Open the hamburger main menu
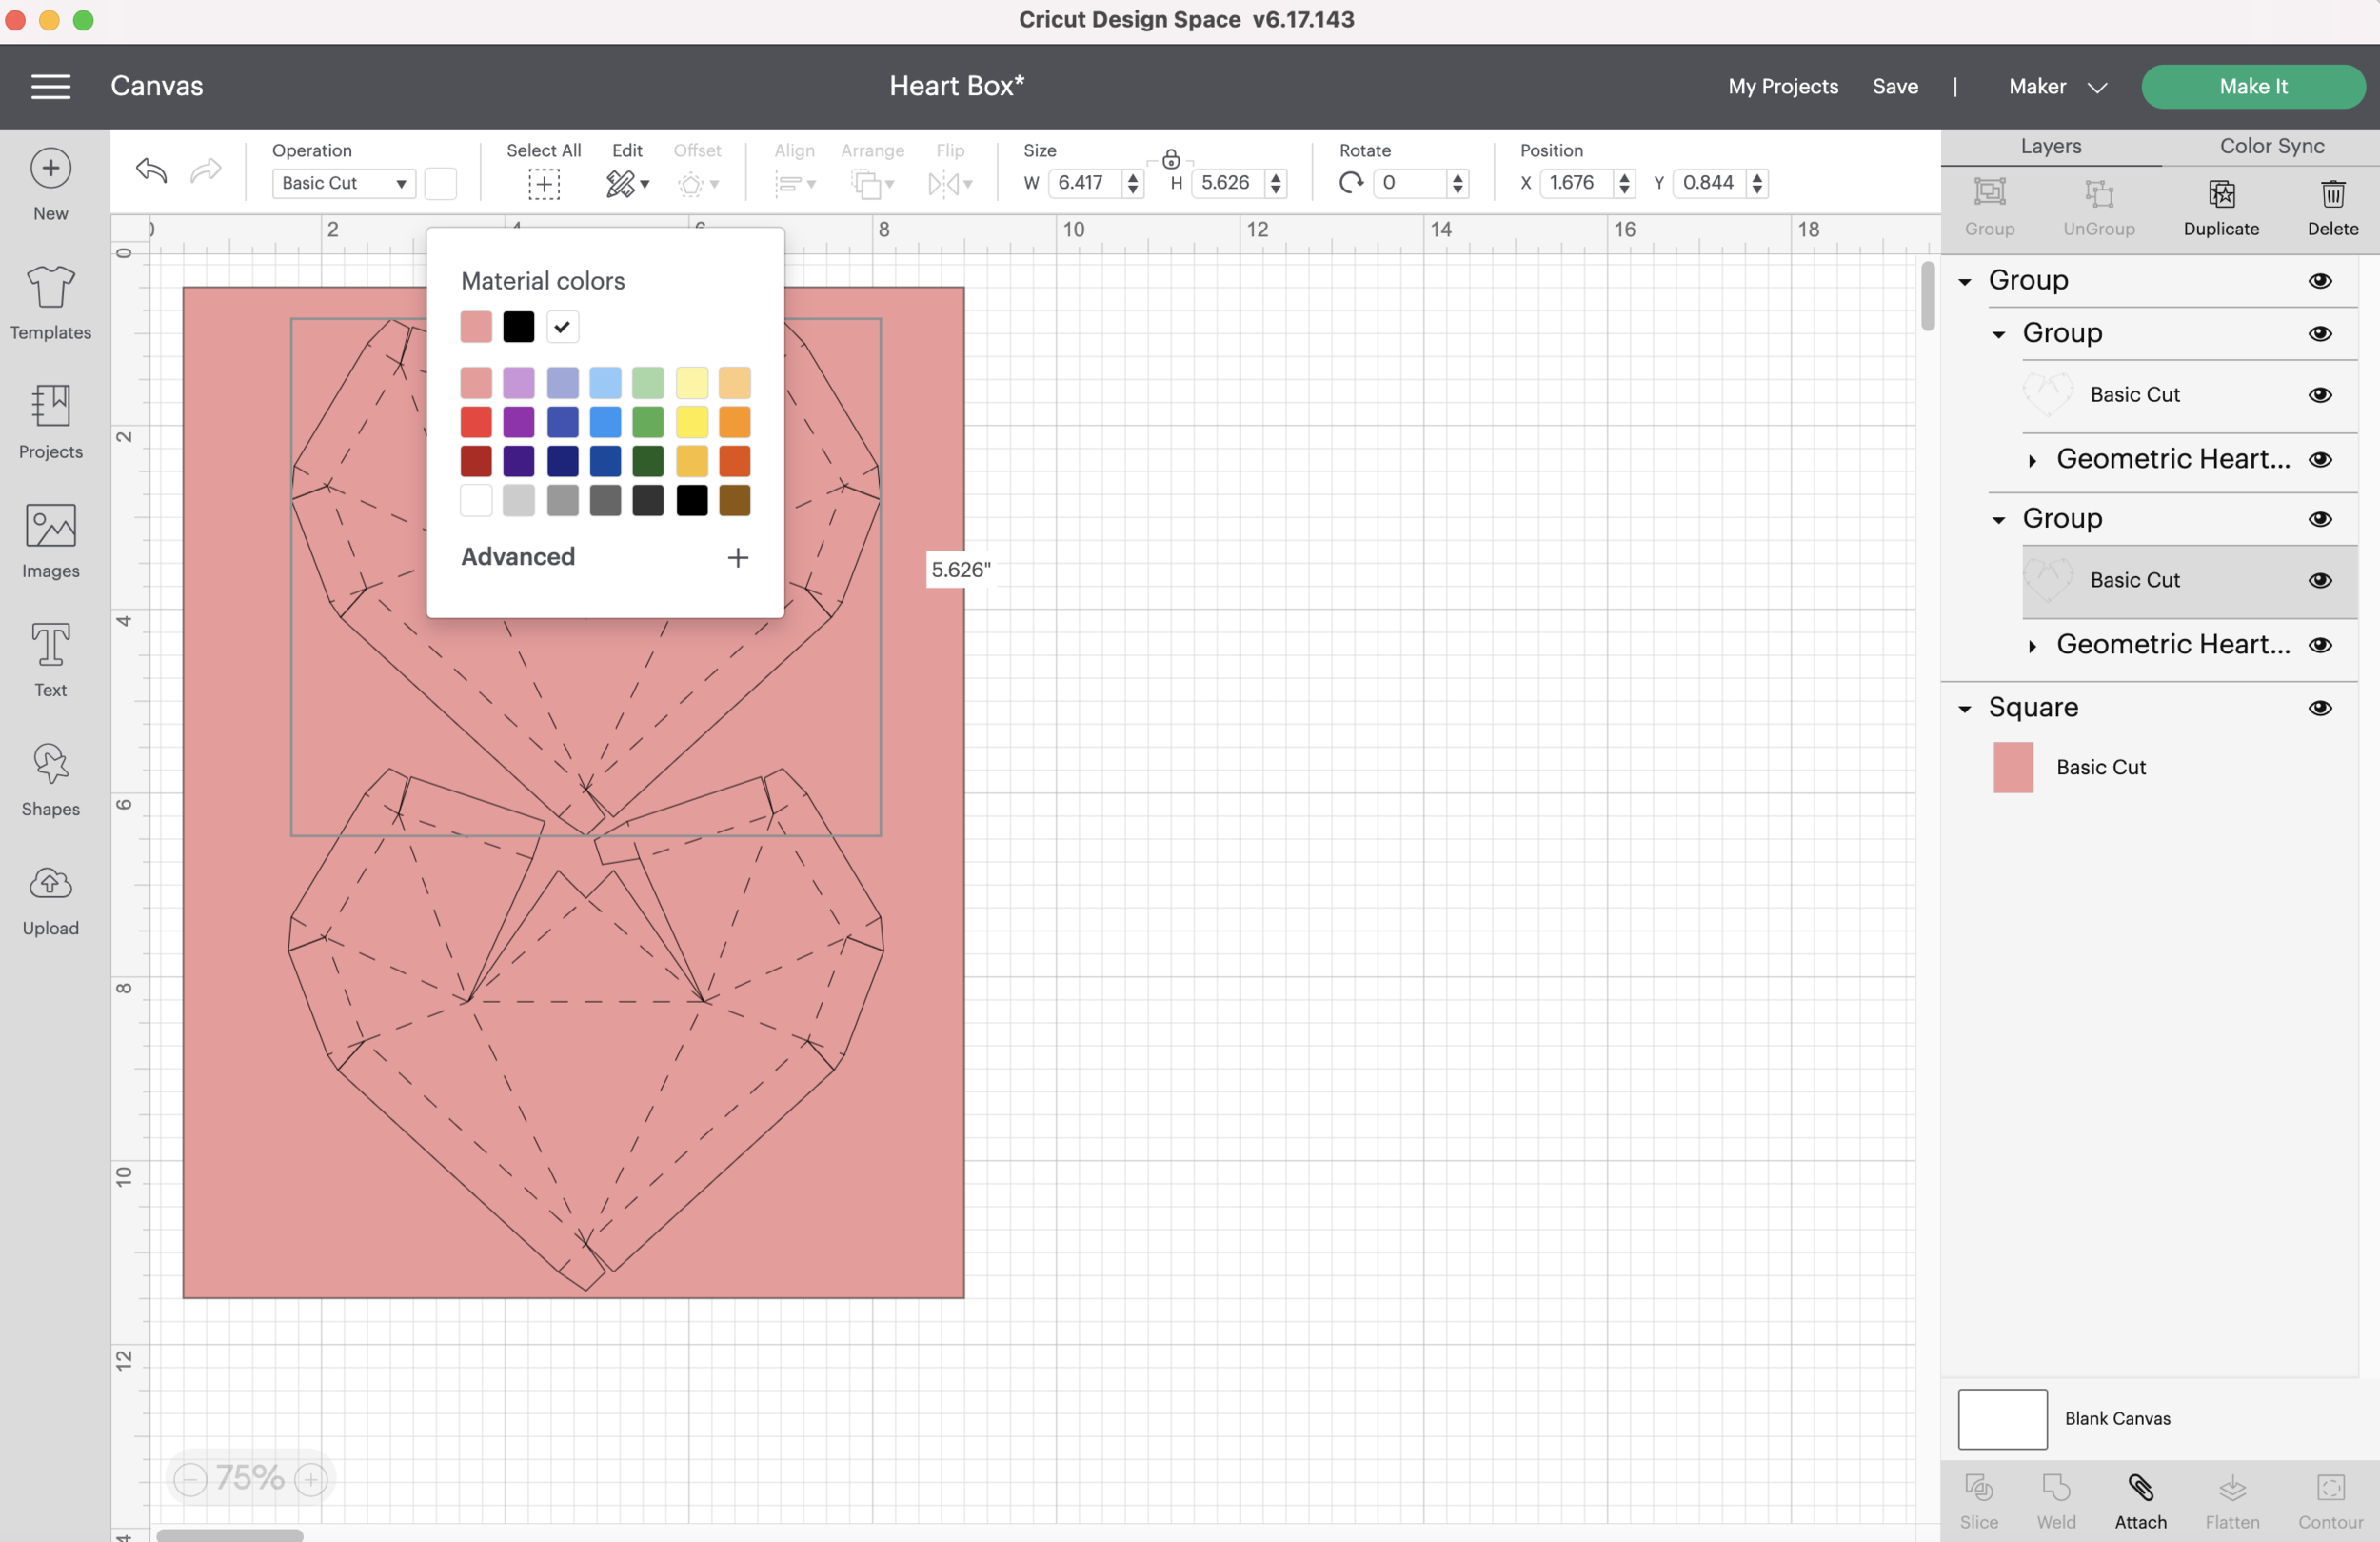 tap(50, 86)
